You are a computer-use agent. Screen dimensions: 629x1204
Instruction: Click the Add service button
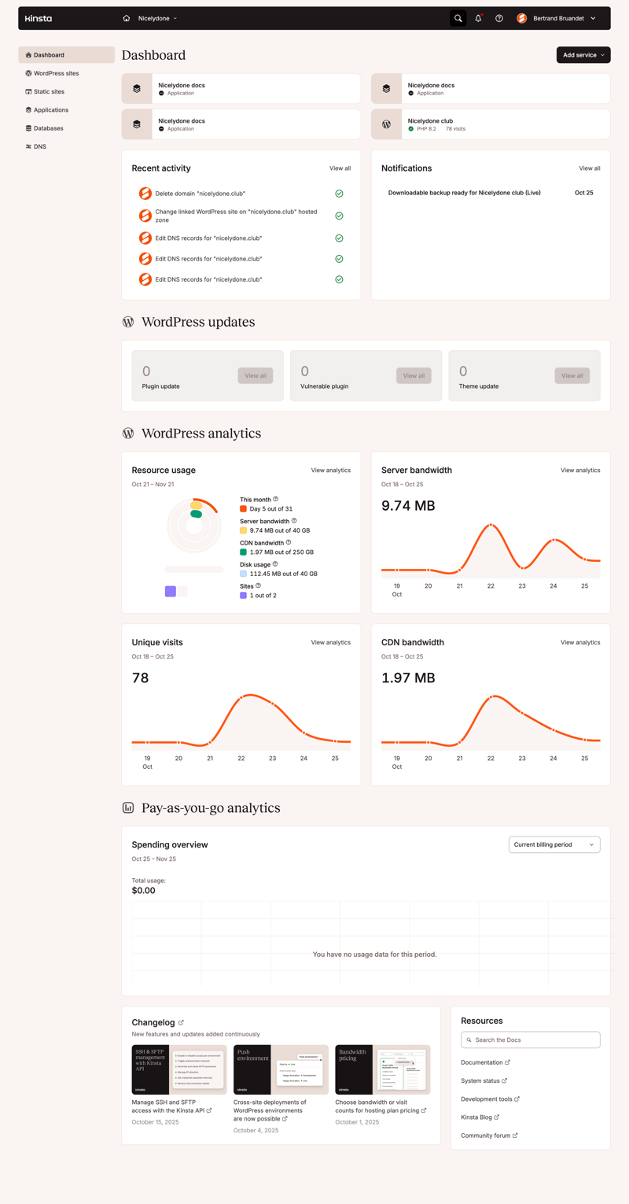click(x=583, y=54)
